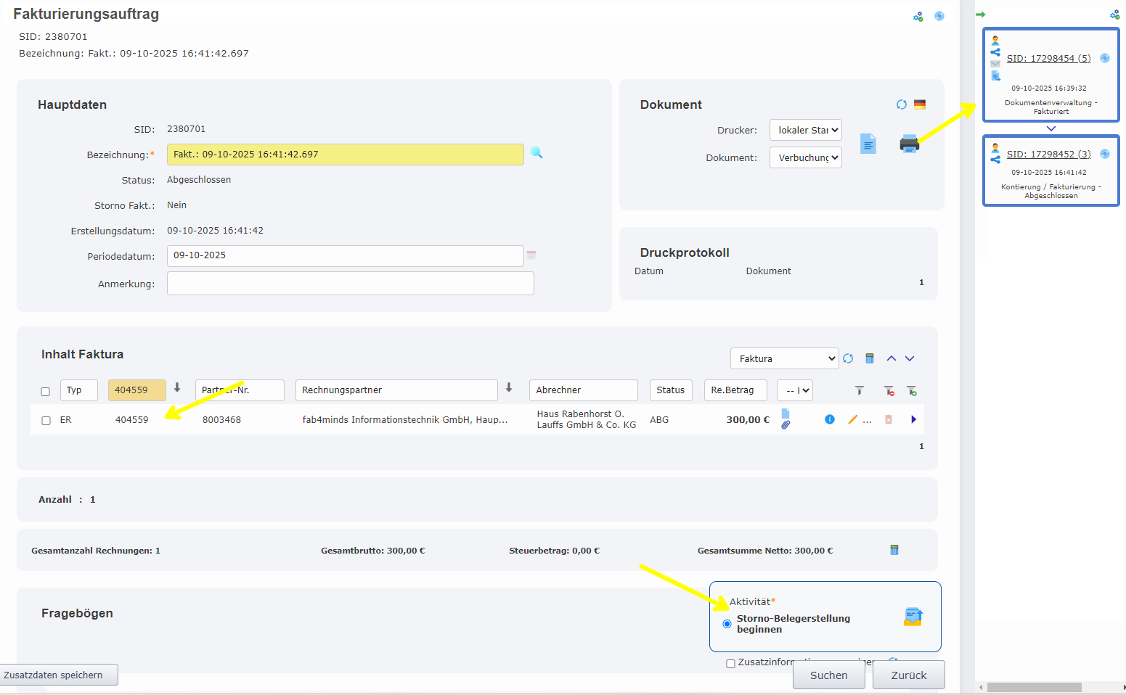The height and width of the screenshot is (695, 1126).
Task: Expand the Faktura dropdown in Inhalt Faktura
Action: click(x=784, y=358)
